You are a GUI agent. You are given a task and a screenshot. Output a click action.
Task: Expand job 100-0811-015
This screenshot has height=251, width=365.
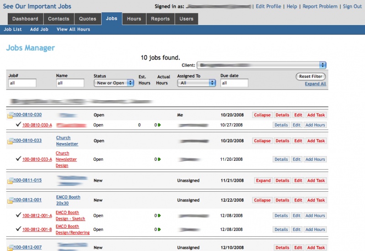tap(263, 180)
